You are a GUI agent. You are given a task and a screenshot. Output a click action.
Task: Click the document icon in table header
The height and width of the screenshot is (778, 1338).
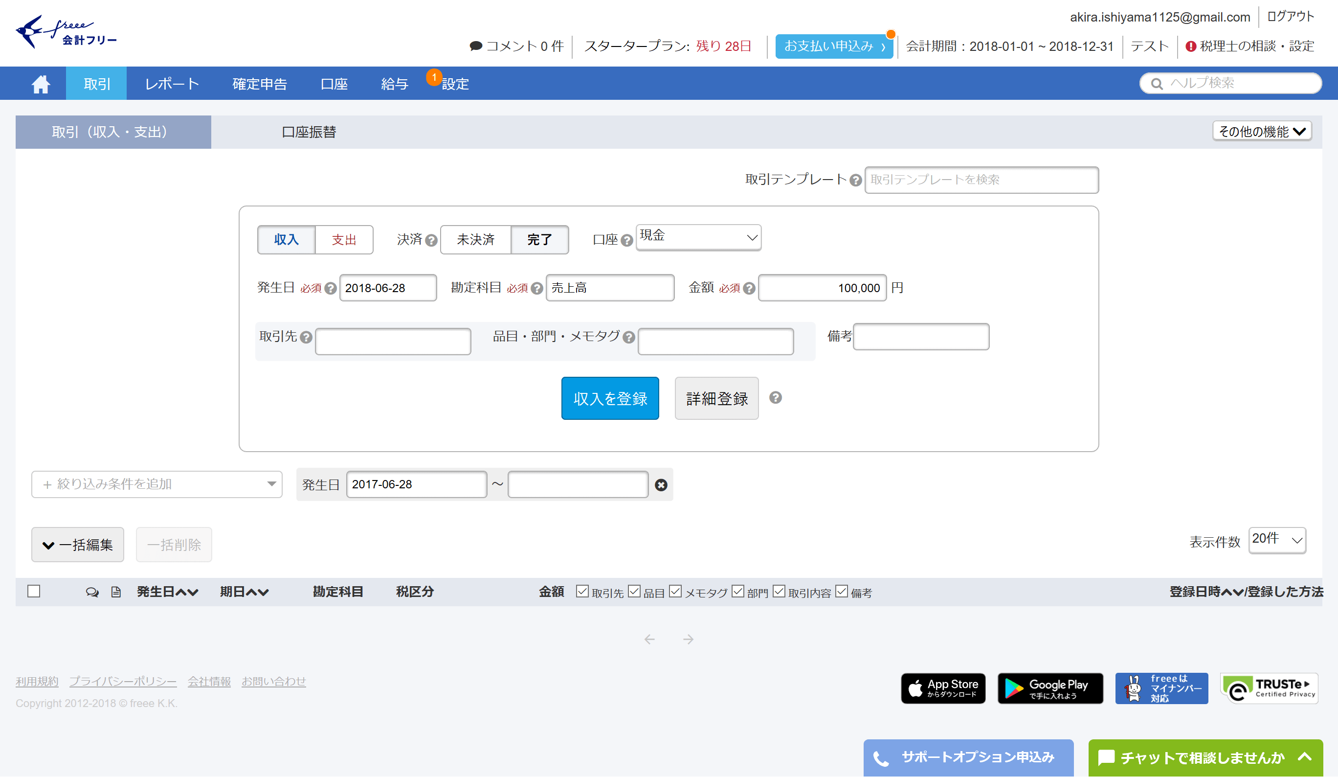pyautogui.click(x=116, y=592)
